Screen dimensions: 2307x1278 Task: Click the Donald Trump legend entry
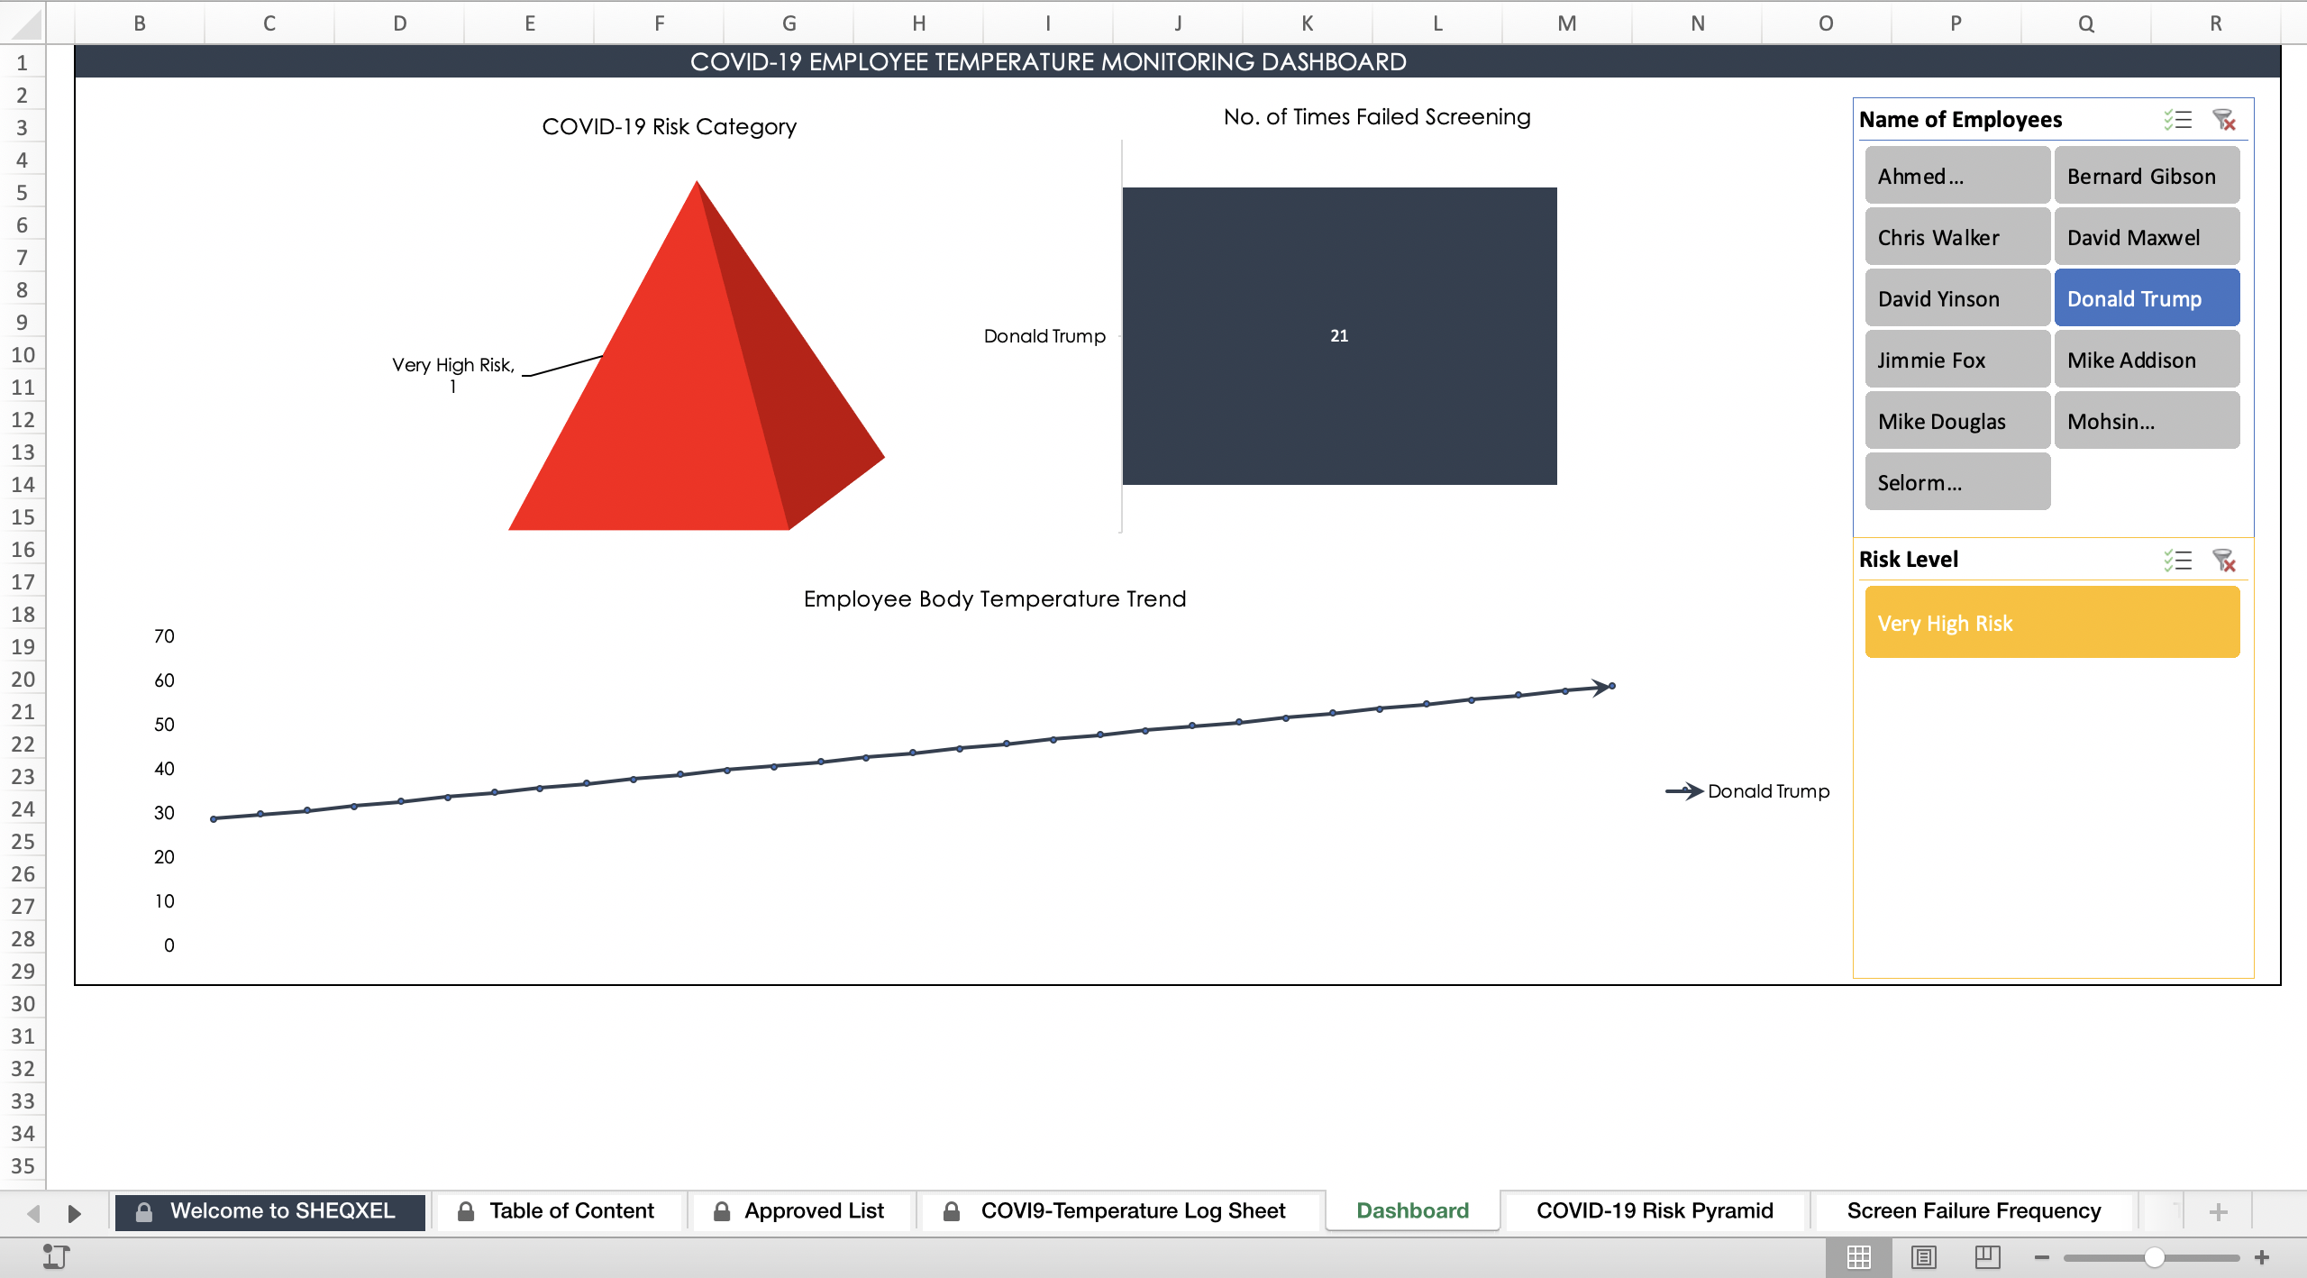[1748, 790]
